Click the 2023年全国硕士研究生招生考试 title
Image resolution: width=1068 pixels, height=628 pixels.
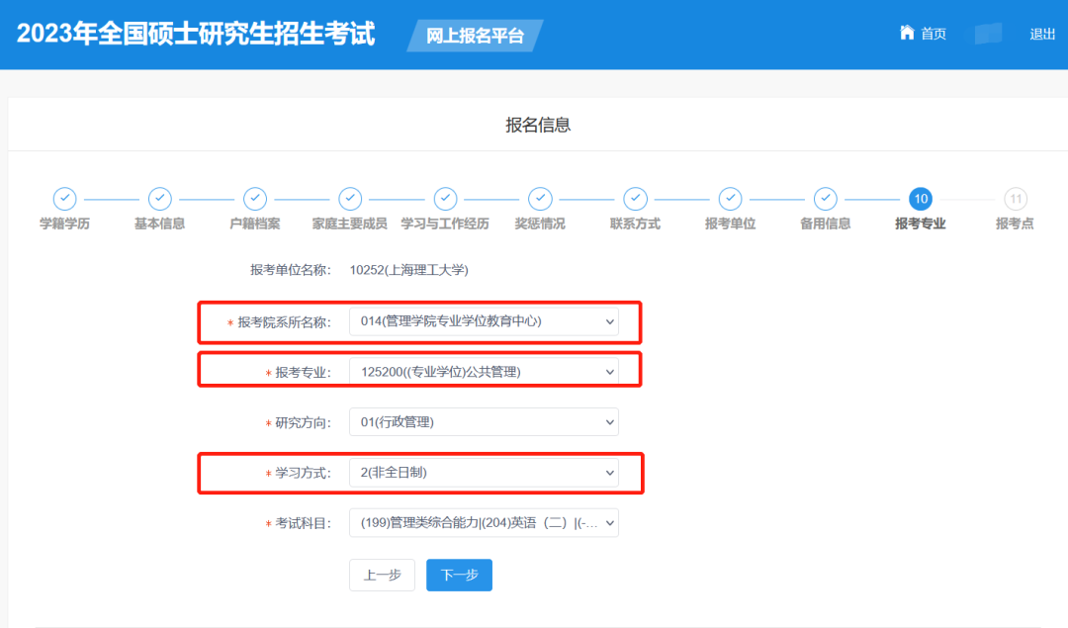[196, 34]
